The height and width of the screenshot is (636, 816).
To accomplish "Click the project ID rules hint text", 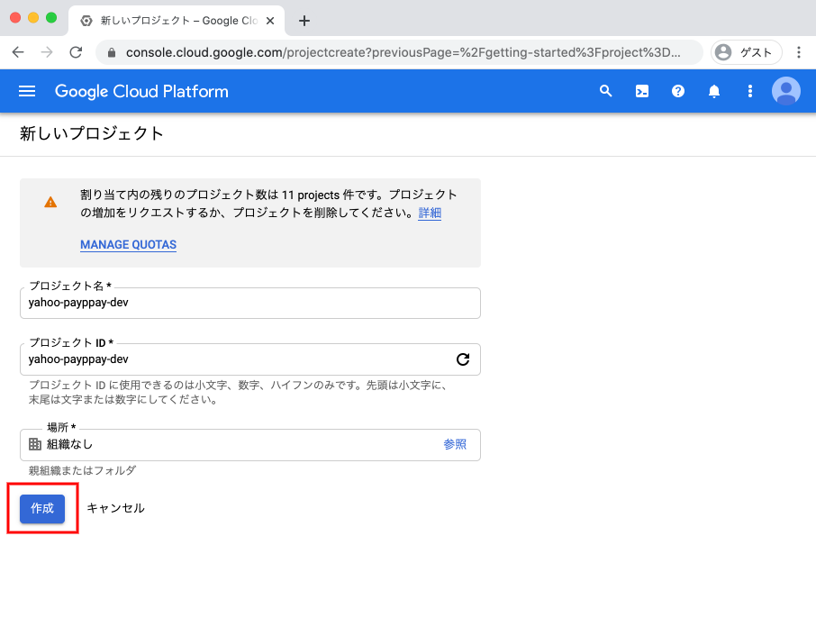I will [239, 393].
